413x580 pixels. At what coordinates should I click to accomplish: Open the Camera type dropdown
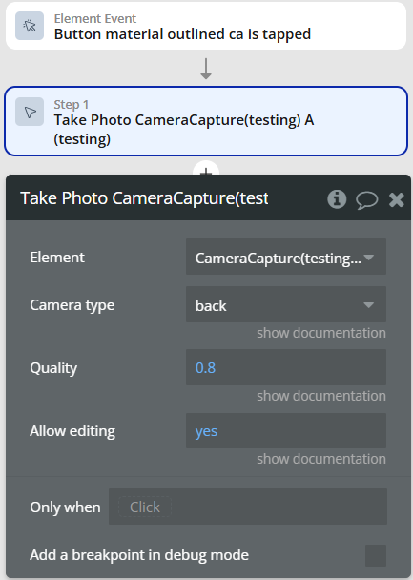286,305
